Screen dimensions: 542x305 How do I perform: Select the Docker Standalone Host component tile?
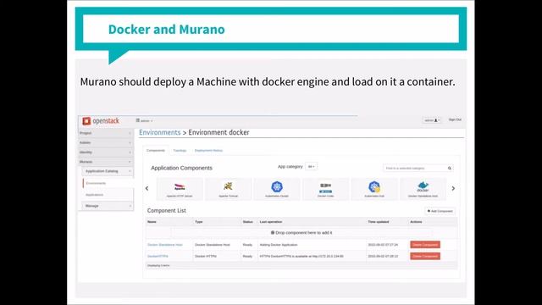pos(423,189)
